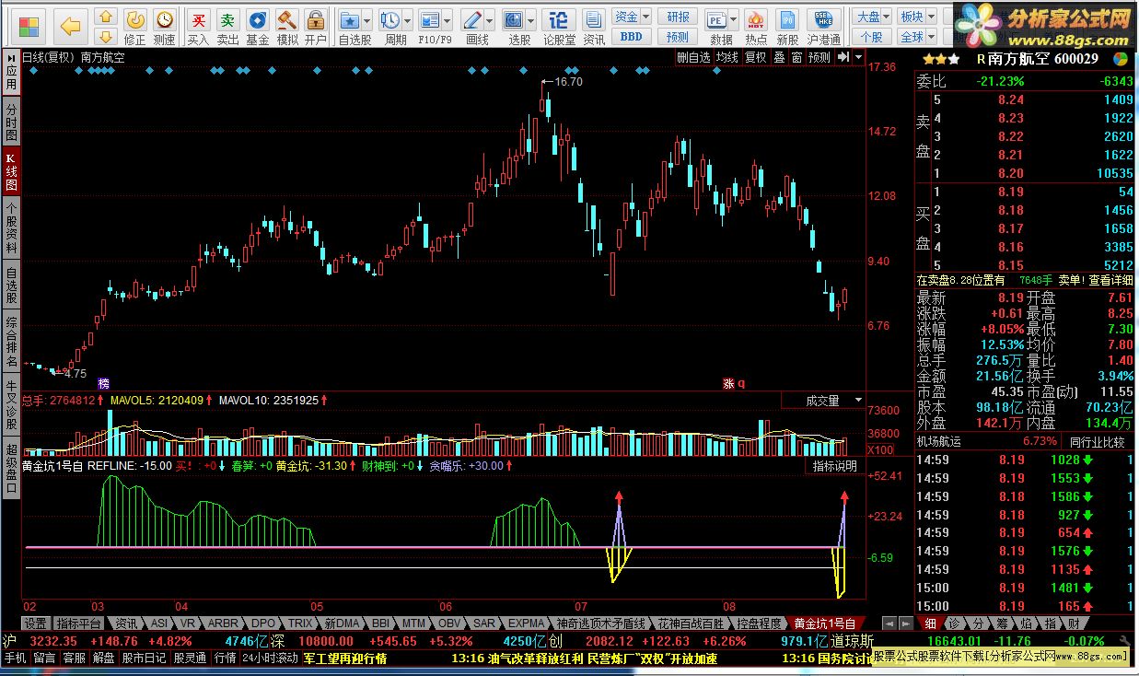Viewport: 1139px width, 676px height.
Task: Open the 板块 dropdown menu
Action: (915, 17)
